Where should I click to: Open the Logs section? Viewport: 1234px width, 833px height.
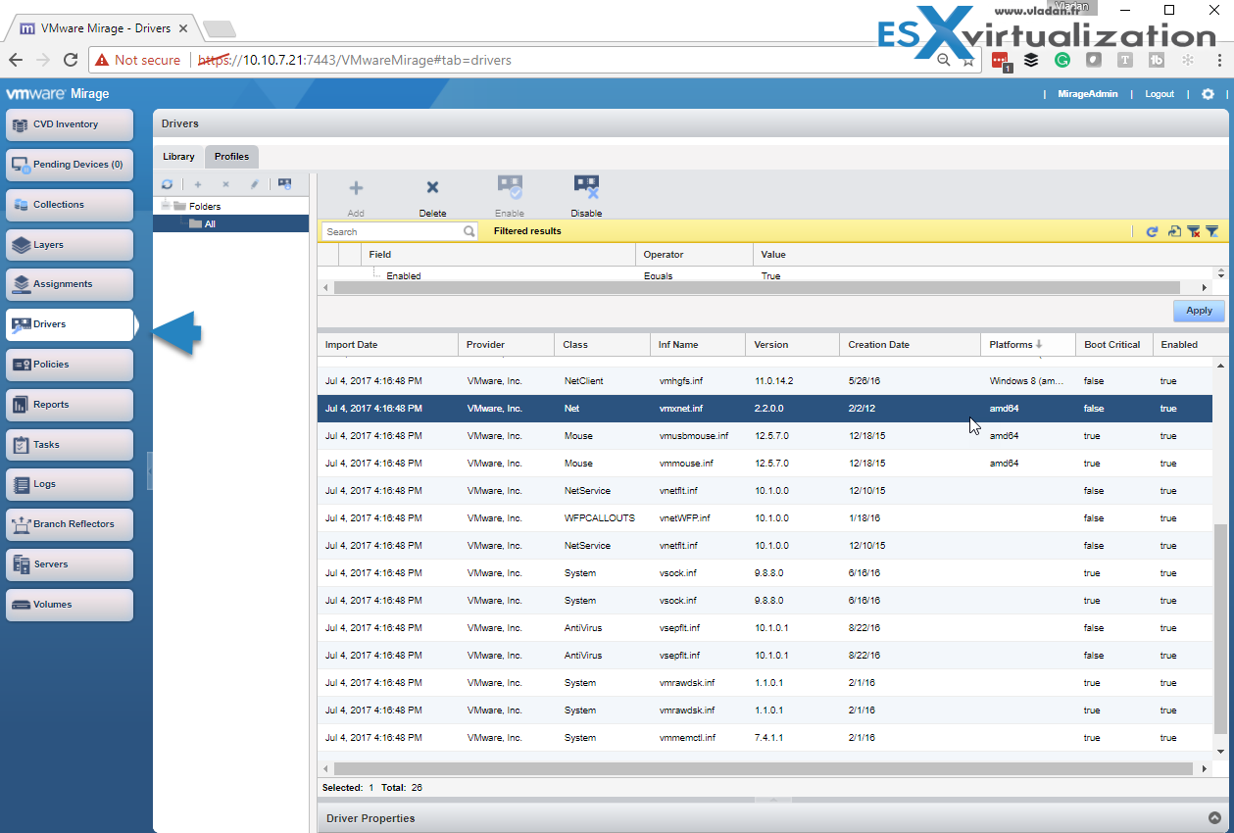coord(70,484)
